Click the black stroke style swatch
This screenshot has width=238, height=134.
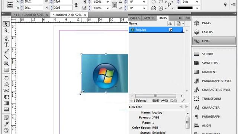pos(185,8)
